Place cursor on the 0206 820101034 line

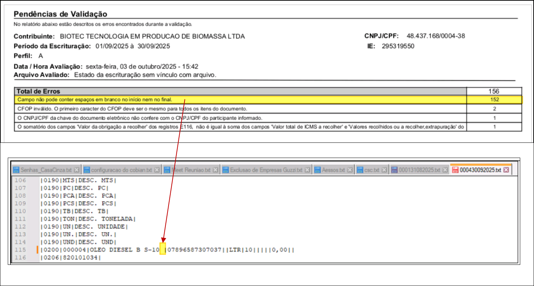[x=71, y=258]
